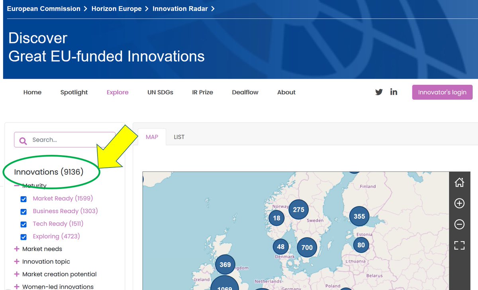Open the Women-led innovations filter

point(17,286)
